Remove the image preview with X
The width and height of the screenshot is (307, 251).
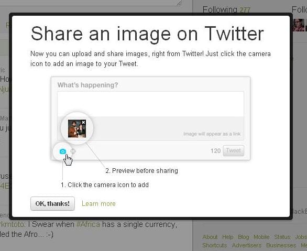83,123
